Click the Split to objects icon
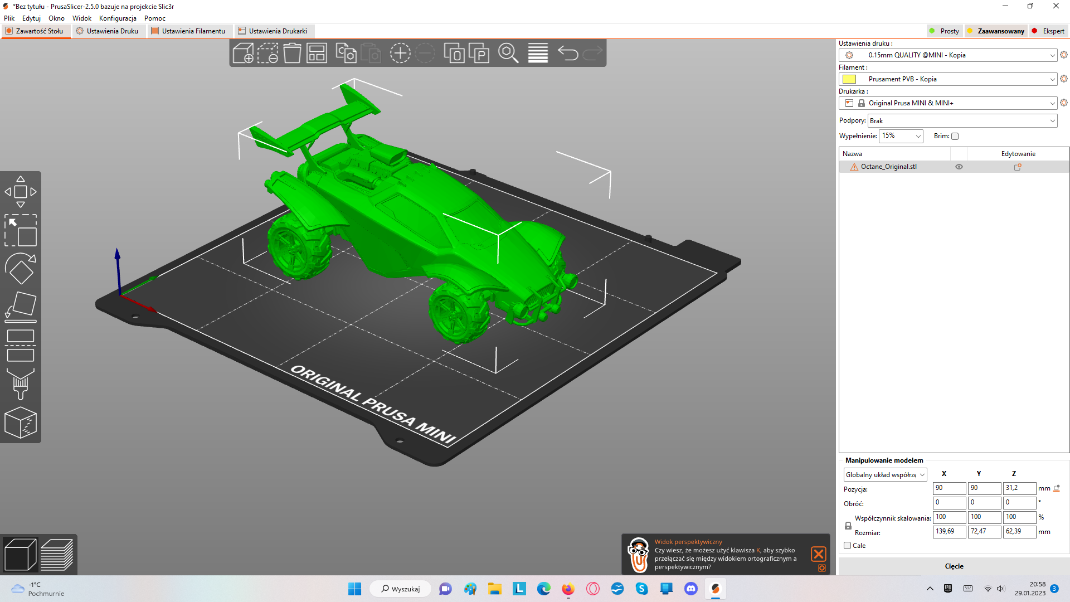 pyautogui.click(x=454, y=53)
